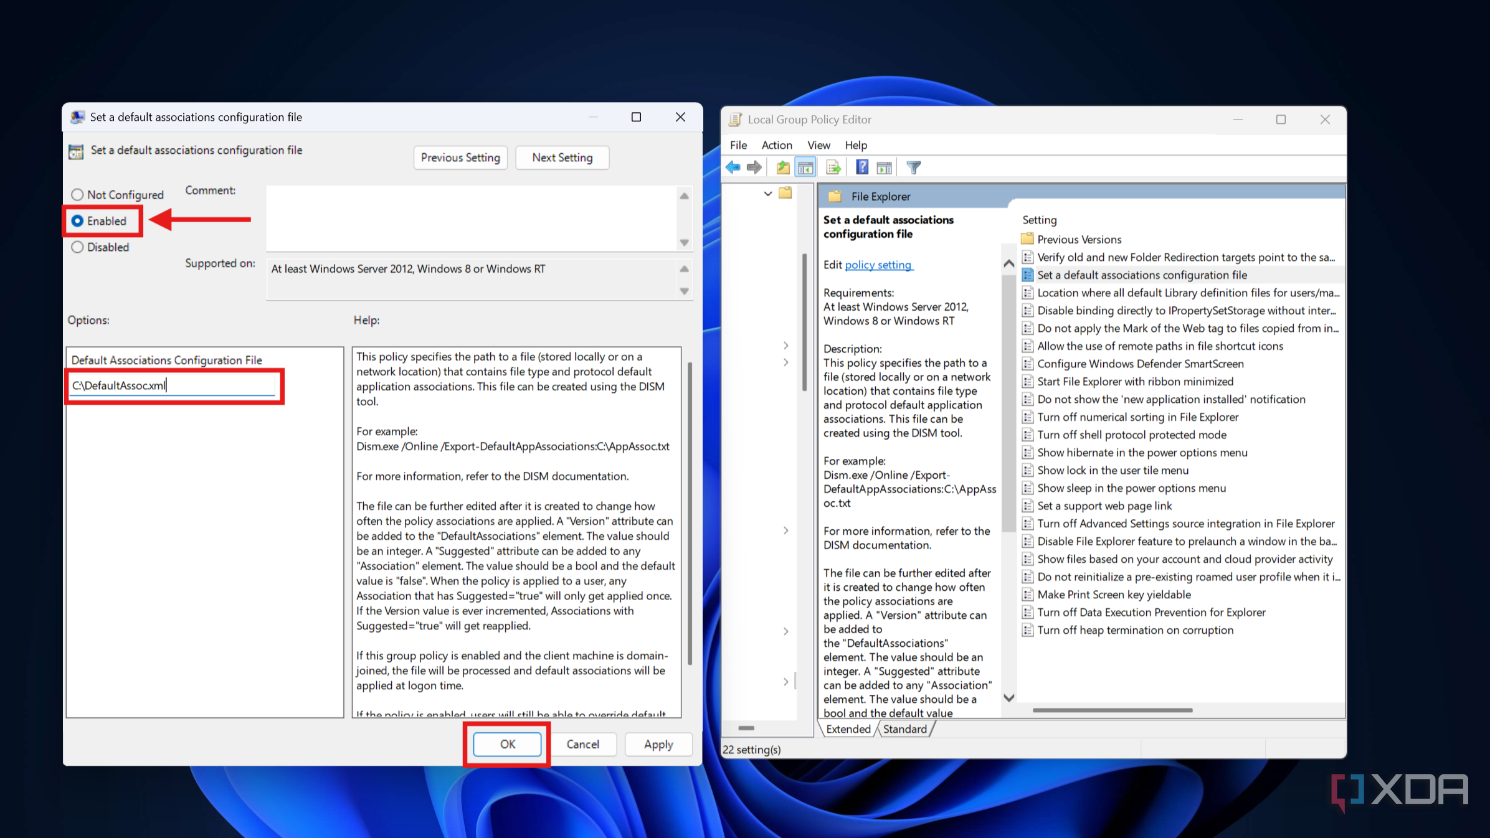
Task: Click the icon beside 'Turn off heap termination on corruption'
Action: (1027, 631)
